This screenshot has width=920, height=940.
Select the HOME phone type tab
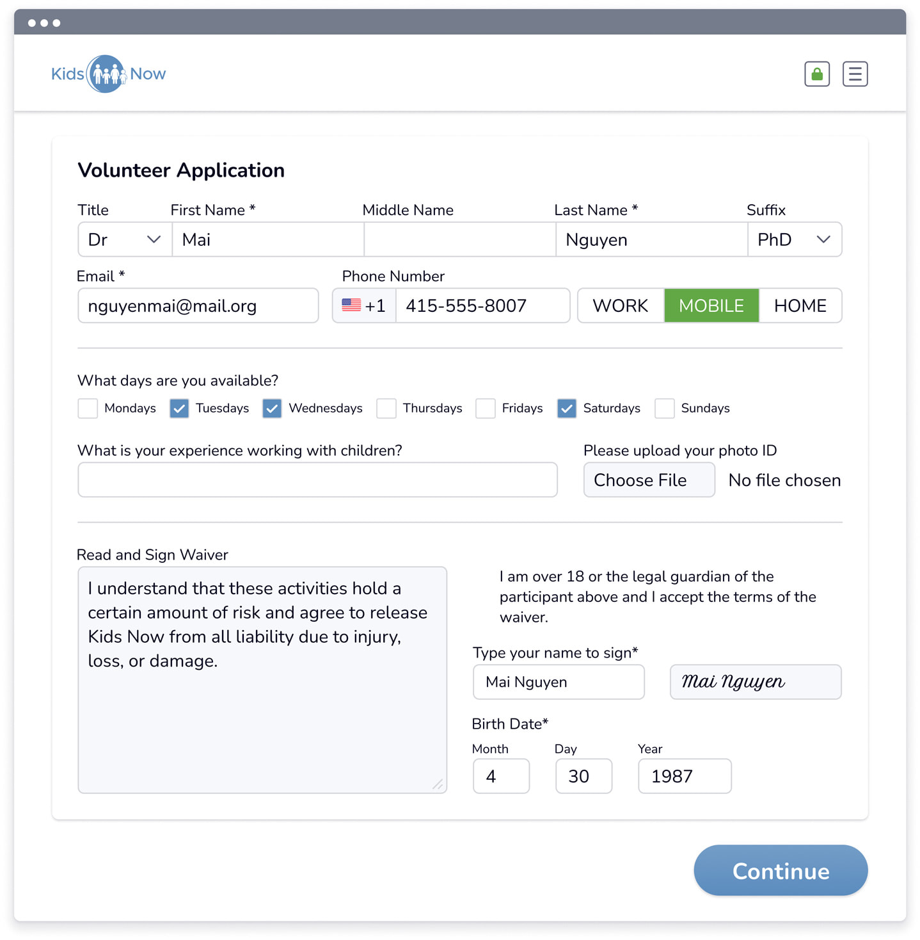[x=800, y=305]
